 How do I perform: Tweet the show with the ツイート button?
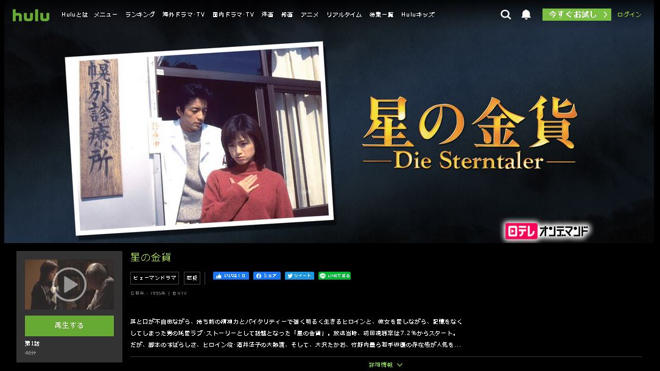pyautogui.click(x=300, y=276)
